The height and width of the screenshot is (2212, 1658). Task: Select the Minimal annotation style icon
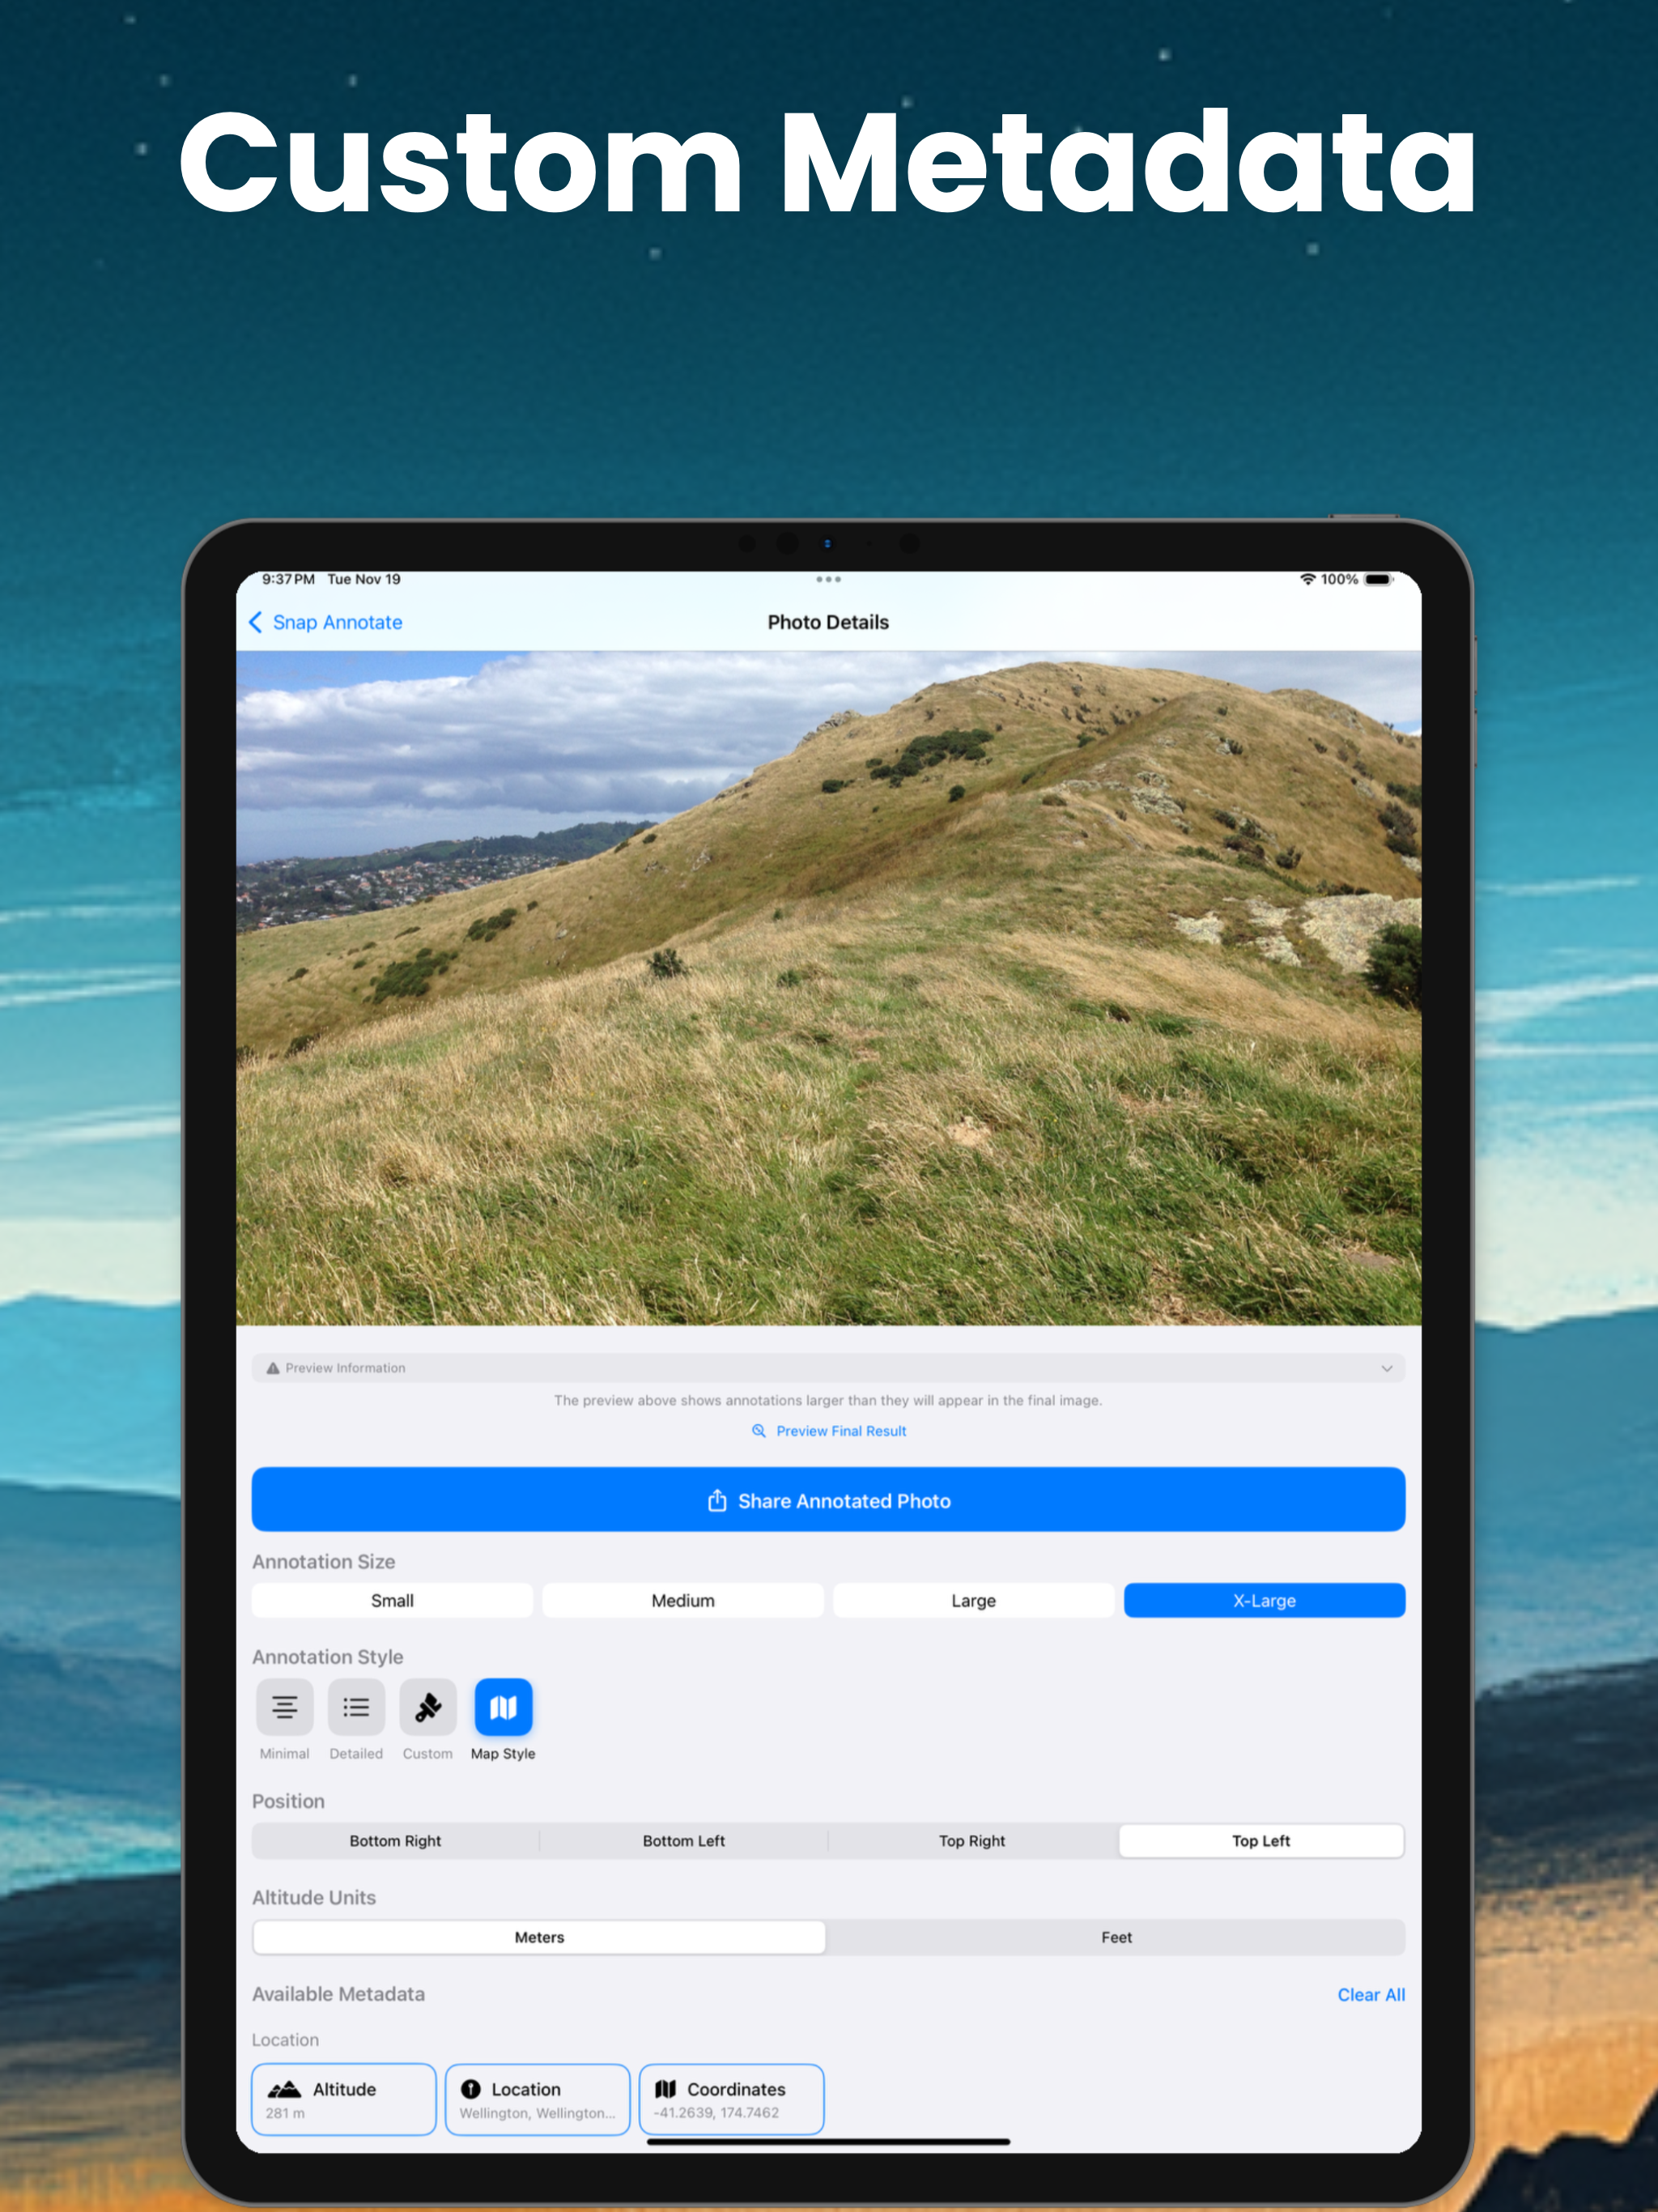click(284, 1707)
